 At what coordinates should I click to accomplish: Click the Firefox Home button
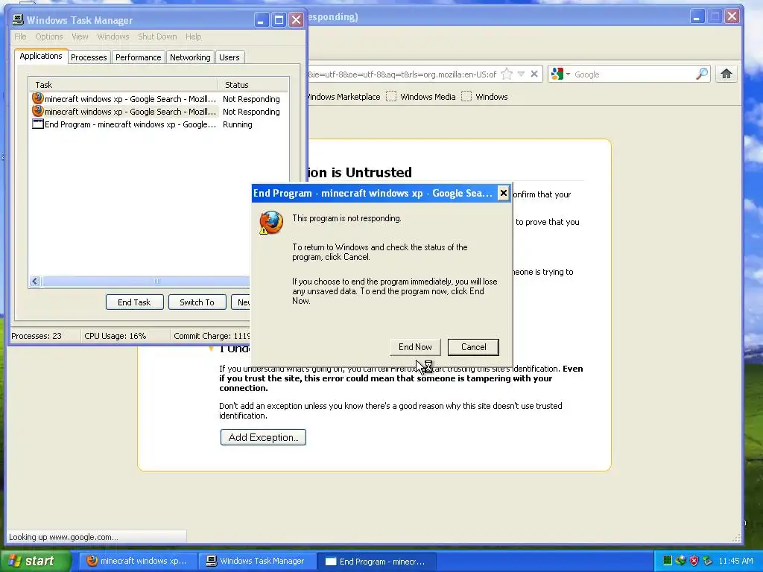point(726,74)
